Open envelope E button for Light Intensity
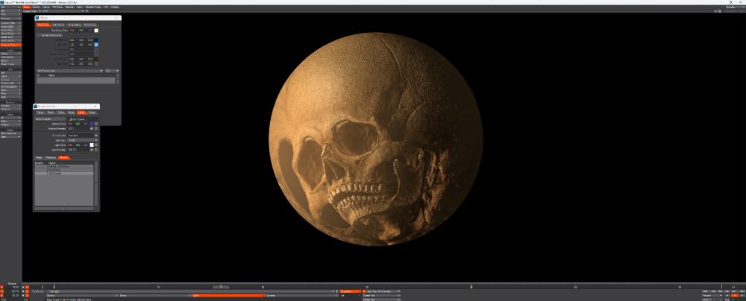This screenshot has width=746, height=301. [96, 149]
